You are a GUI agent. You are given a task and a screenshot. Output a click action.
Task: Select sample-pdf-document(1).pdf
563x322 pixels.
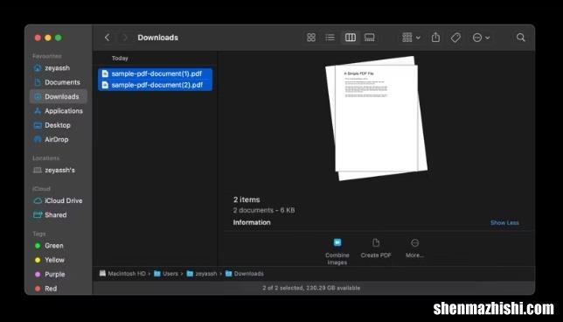pos(155,73)
